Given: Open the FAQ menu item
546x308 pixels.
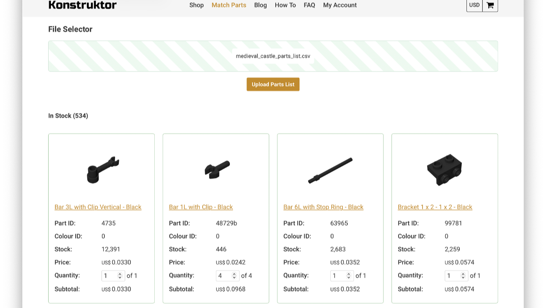Looking at the screenshot, I should [x=309, y=5].
